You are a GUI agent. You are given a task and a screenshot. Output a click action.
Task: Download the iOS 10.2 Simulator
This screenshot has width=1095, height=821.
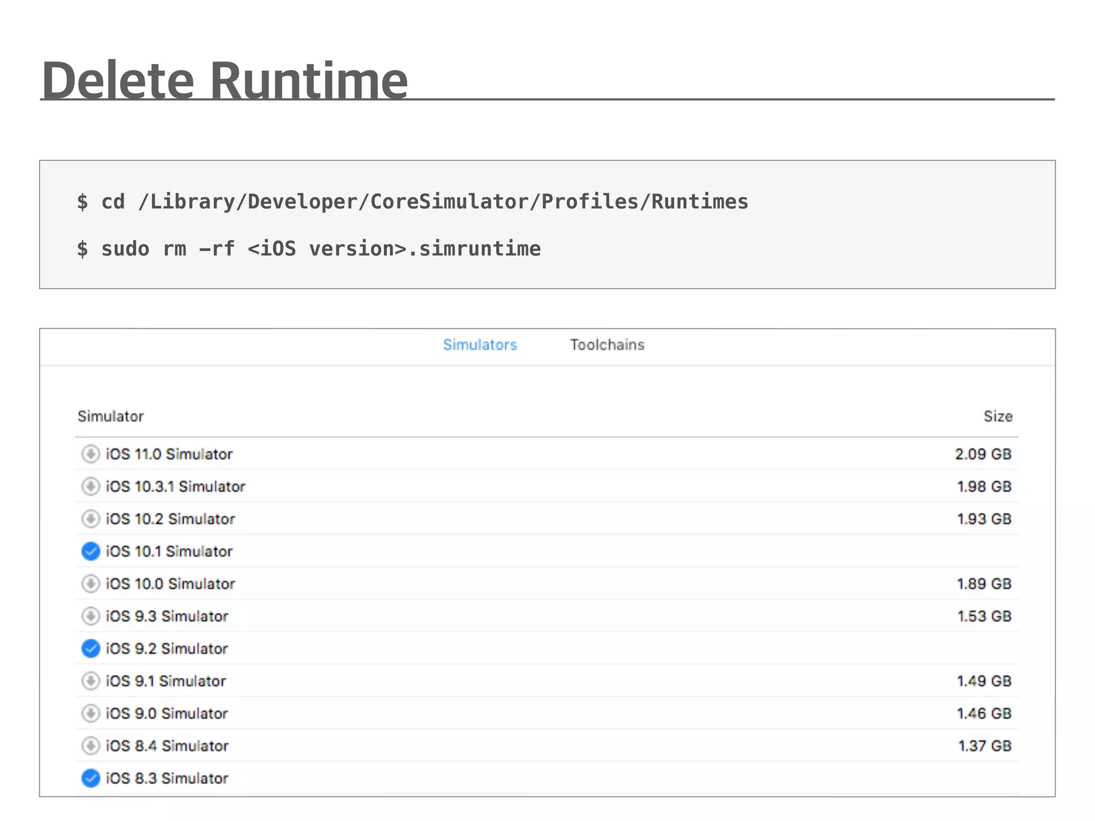point(90,518)
